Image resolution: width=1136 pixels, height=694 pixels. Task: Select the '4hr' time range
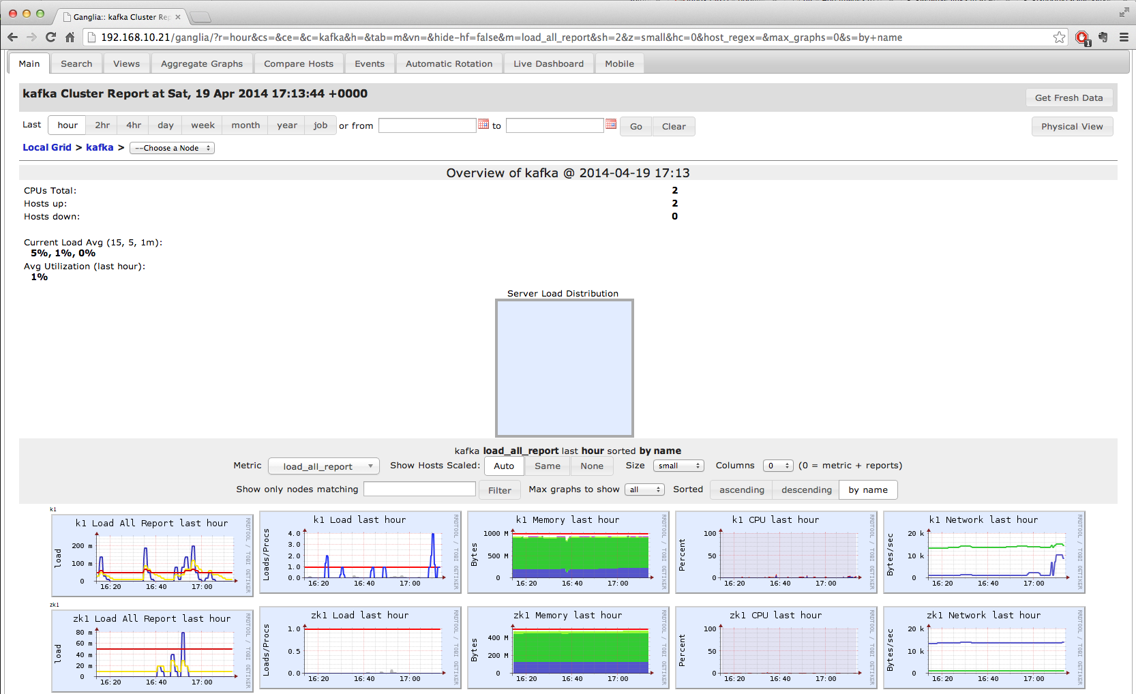point(134,125)
